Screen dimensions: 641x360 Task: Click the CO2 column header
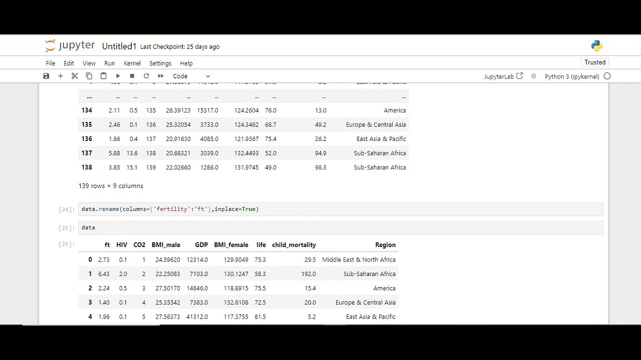point(139,245)
